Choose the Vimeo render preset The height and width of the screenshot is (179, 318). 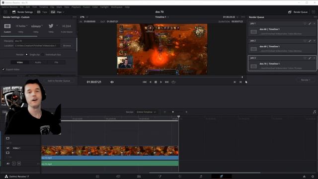tap(36, 26)
